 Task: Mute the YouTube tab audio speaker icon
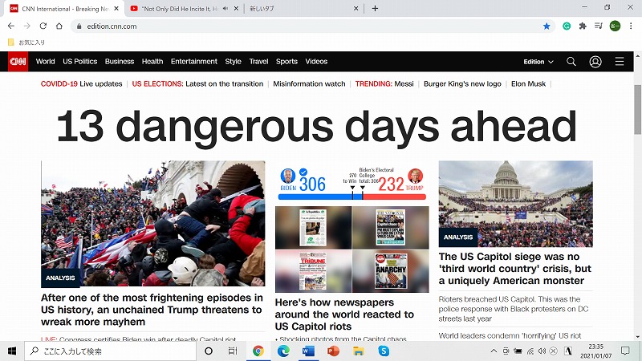[x=226, y=8]
